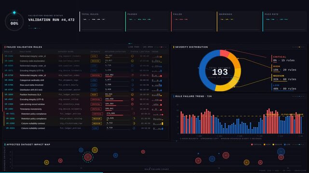Click the Critical swatch in impact map legend

(x=252, y=145)
